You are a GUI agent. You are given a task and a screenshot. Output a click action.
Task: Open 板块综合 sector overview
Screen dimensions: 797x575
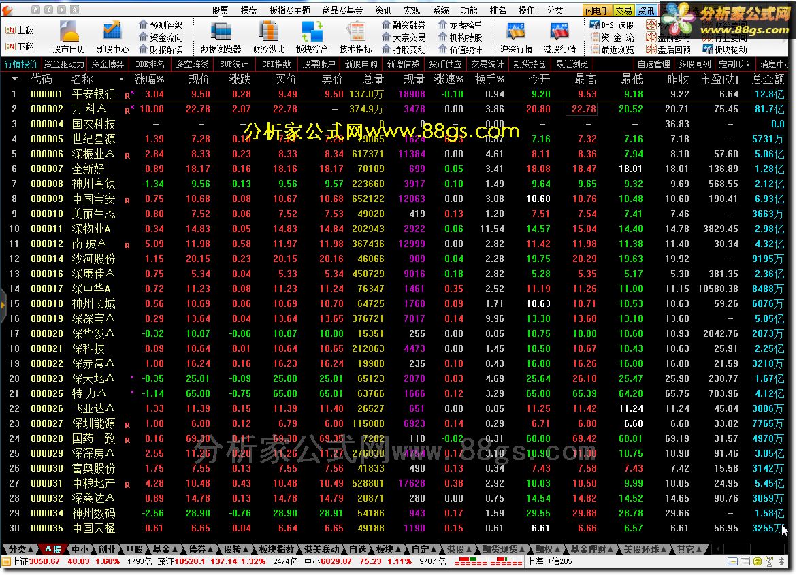point(312,37)
